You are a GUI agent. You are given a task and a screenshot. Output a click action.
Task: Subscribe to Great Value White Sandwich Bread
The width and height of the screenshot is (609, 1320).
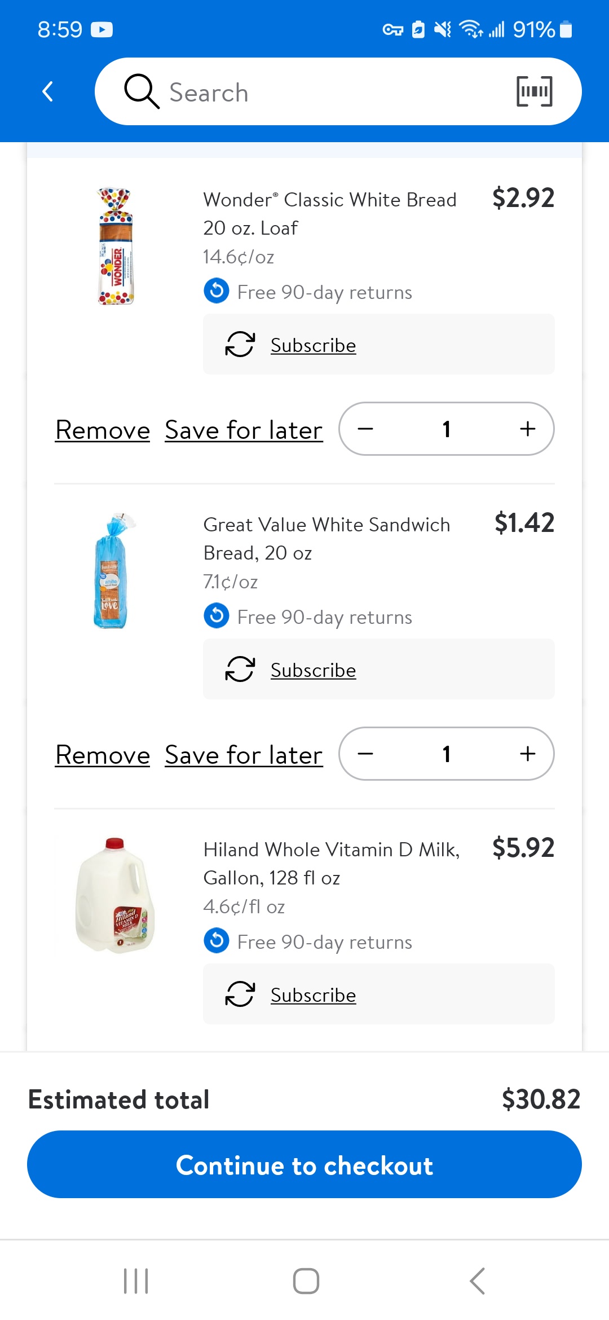[x=314, y=670]
